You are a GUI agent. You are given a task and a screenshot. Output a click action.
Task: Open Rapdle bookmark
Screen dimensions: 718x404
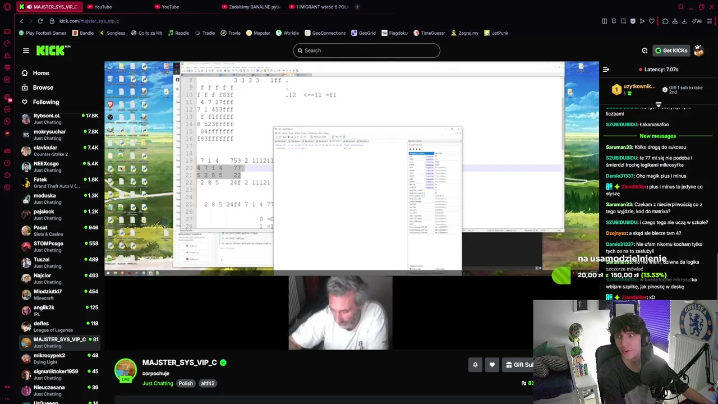178,33
